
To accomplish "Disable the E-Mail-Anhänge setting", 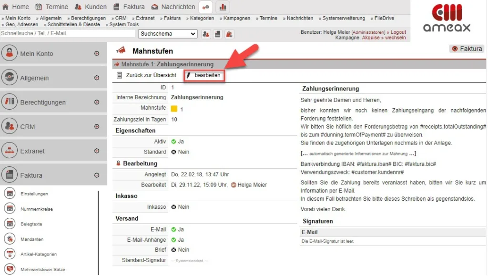I will (174, 240).
